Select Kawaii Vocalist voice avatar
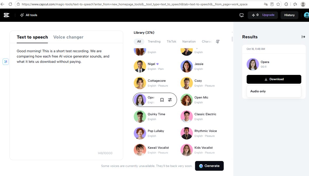This screenshot has height=176, width=309. pyautogui.click(x=140, y=150)
